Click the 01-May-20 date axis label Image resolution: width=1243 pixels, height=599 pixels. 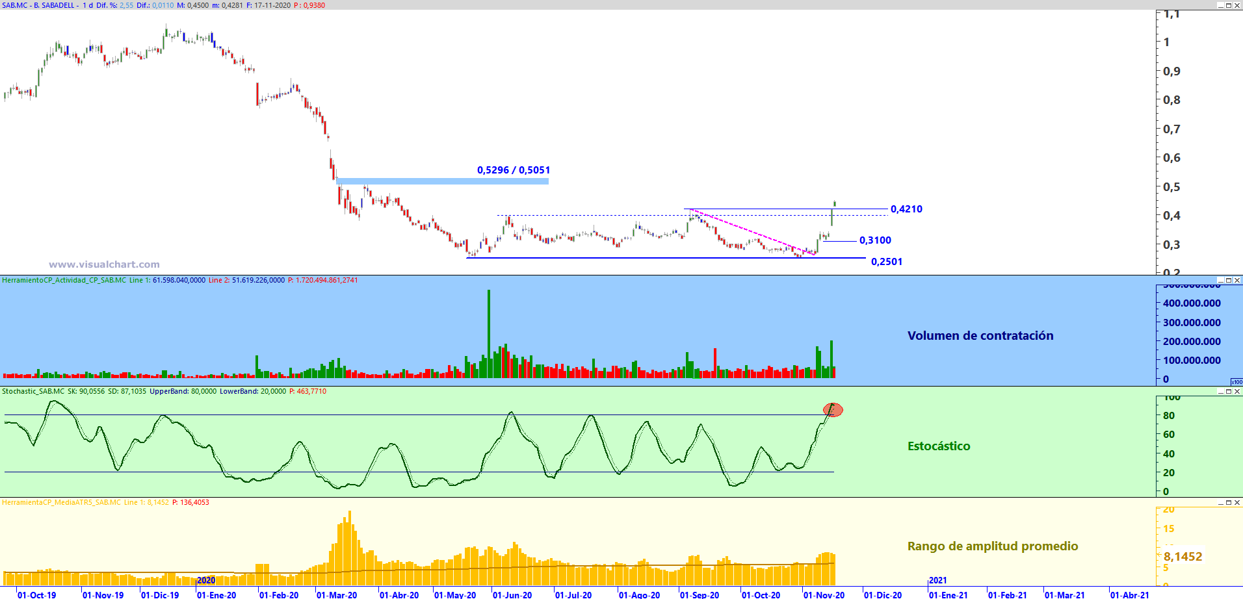point(455,594)
